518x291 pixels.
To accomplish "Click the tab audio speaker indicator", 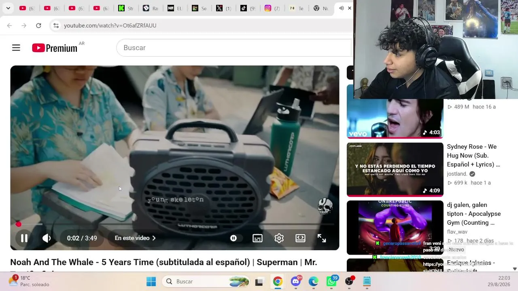I will click(x=341, y=8).
